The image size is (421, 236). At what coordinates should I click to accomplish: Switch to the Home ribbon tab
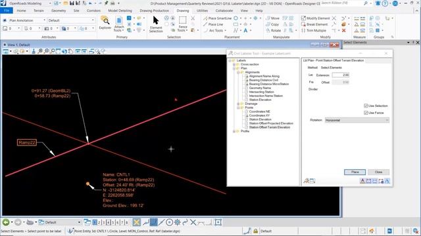click(21, 10)
